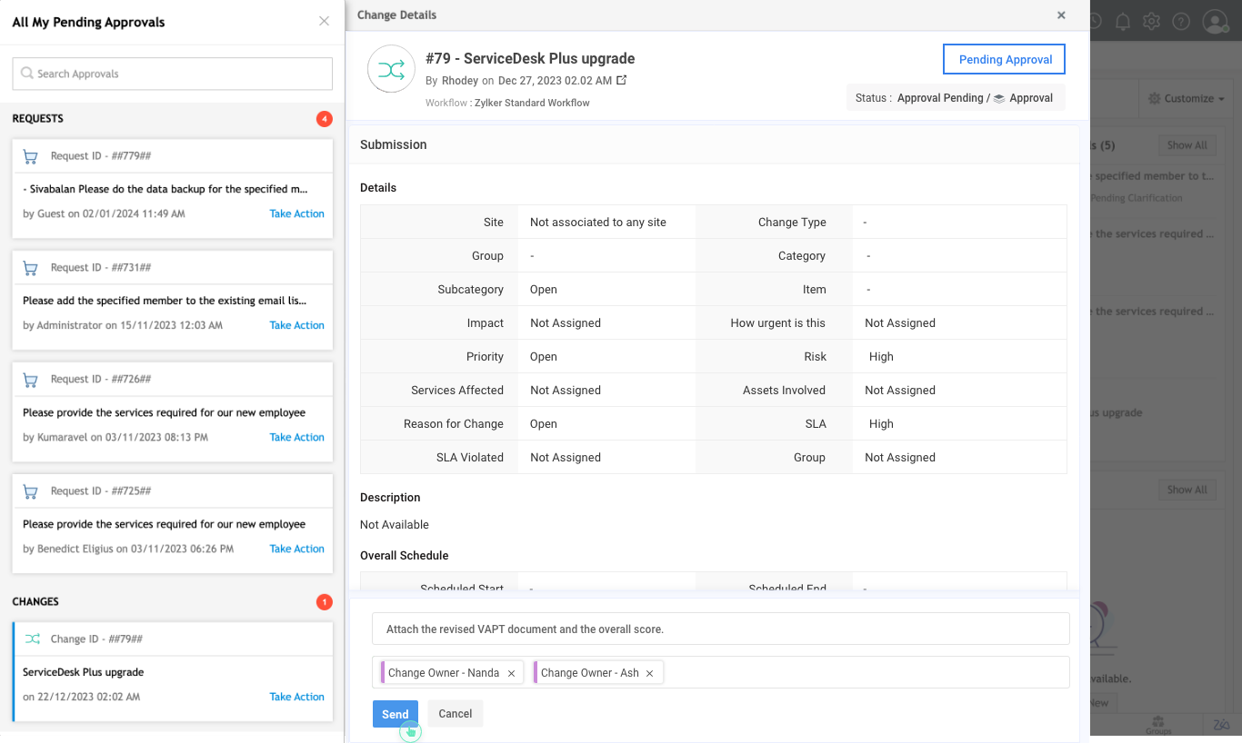Image resolution: width=1242 pixels, height=743 pixels.
Task: Open the user profile avatar
Action: click(x=1215, y=21)
